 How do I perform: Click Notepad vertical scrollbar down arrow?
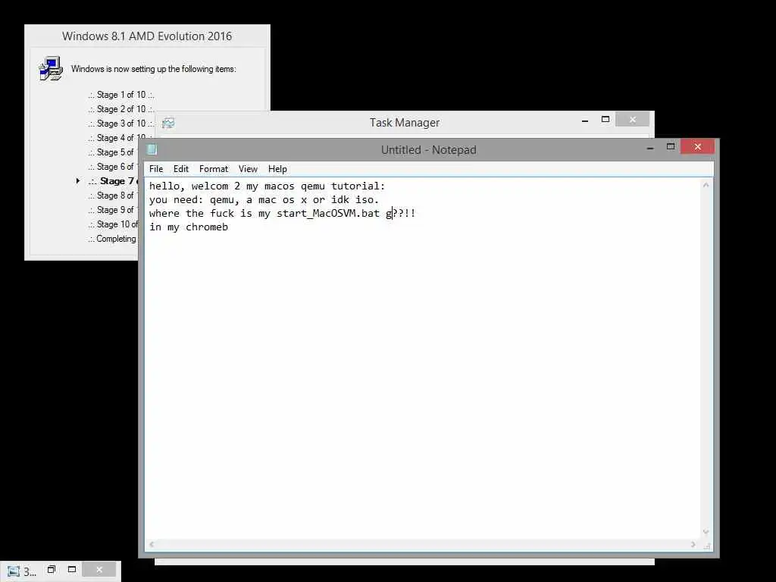(x=706, y=532)
